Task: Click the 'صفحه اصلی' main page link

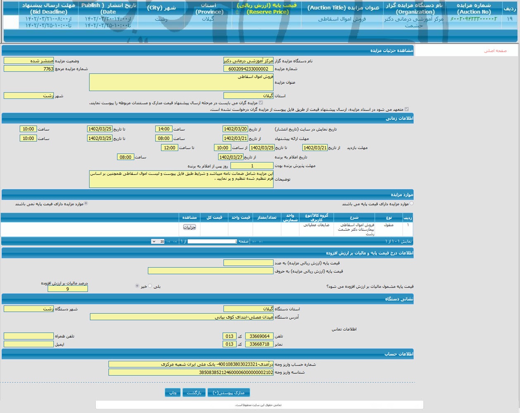Action: (495, 50)
